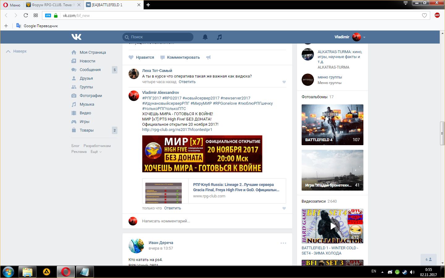Open меню группы link
The width and height of the screenshot is (445, 278).
tap(330, 77)
